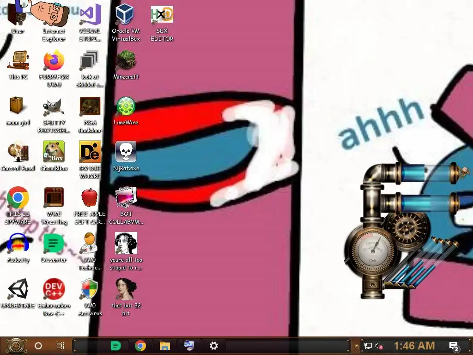Open the steampunk Start button

click(x=16, y=346)
